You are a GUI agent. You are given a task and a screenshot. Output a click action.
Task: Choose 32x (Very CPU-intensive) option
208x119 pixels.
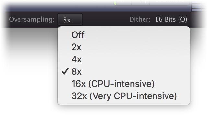(124, 96)
